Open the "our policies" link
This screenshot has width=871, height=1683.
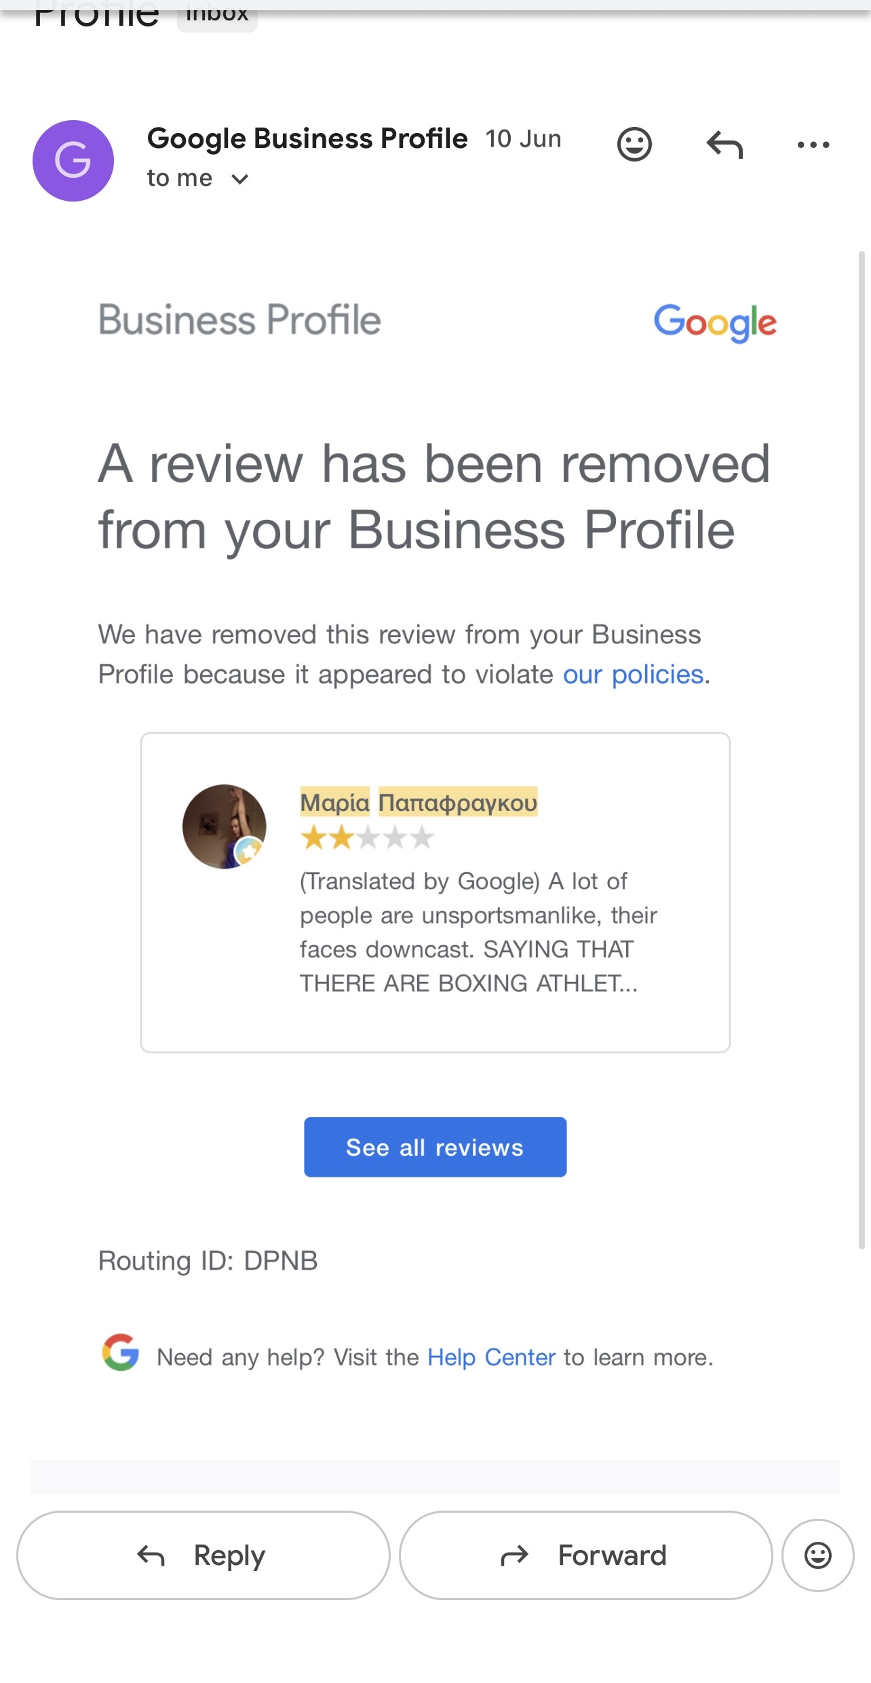click(633, 675)
